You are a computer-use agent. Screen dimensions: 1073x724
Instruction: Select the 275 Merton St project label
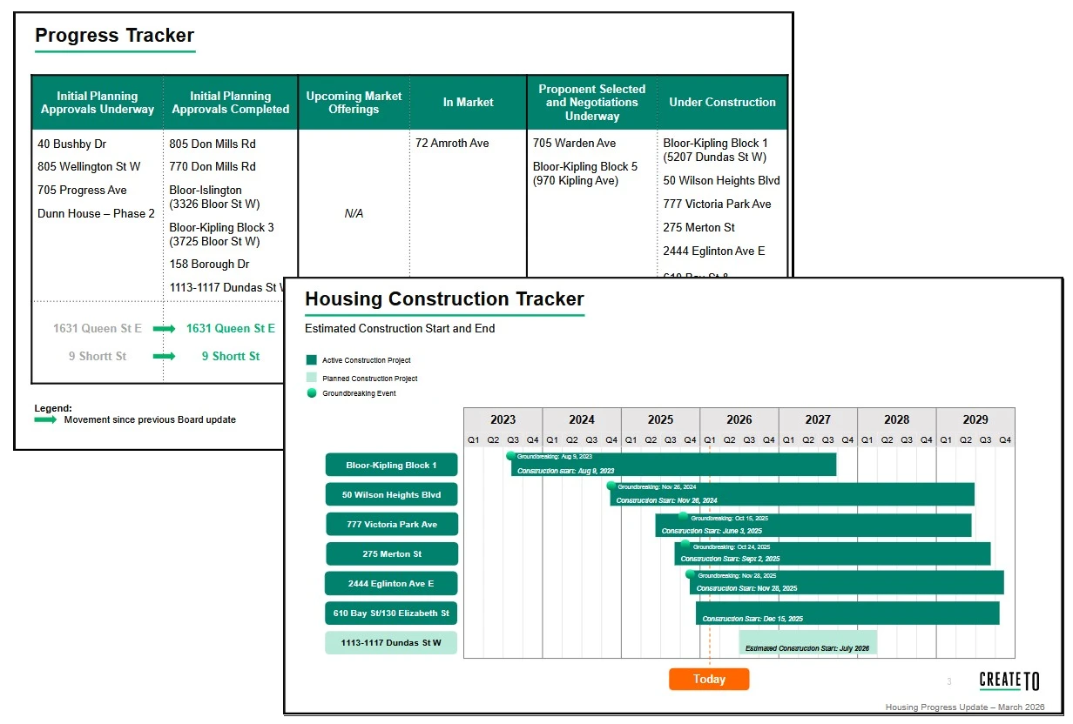pyautogui.click(x=392, y=553)
